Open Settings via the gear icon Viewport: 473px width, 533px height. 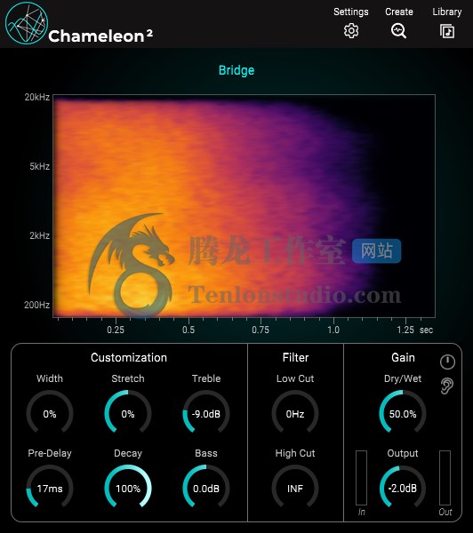pos(351,31)
